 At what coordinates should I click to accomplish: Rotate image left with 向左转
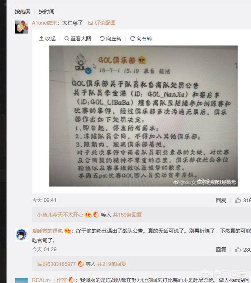point(111,38)
